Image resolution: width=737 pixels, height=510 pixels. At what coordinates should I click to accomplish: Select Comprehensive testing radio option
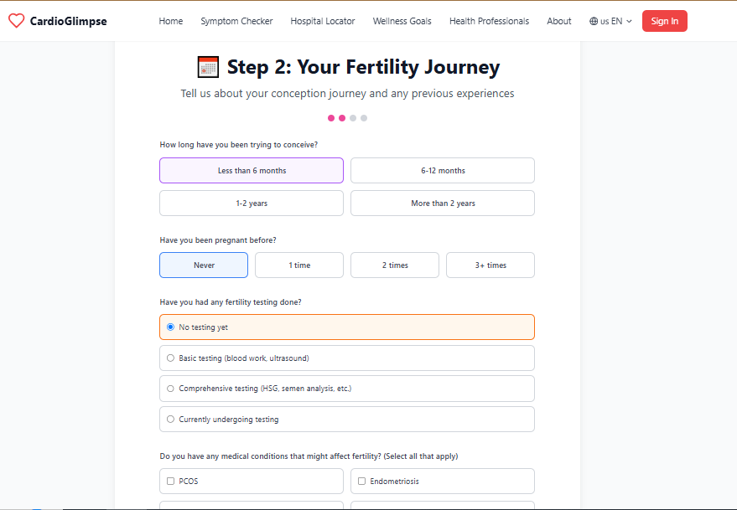(x=171, y=389)
